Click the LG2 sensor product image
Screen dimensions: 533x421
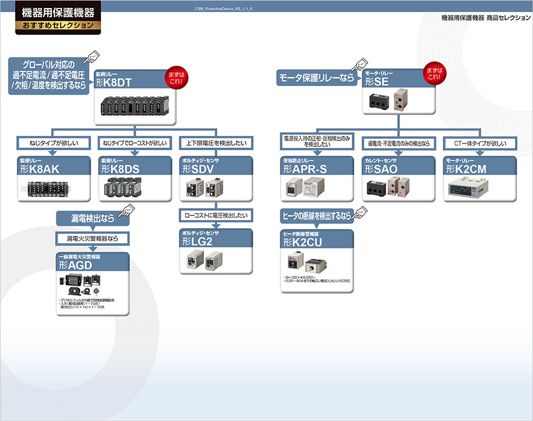pos(204,261)
